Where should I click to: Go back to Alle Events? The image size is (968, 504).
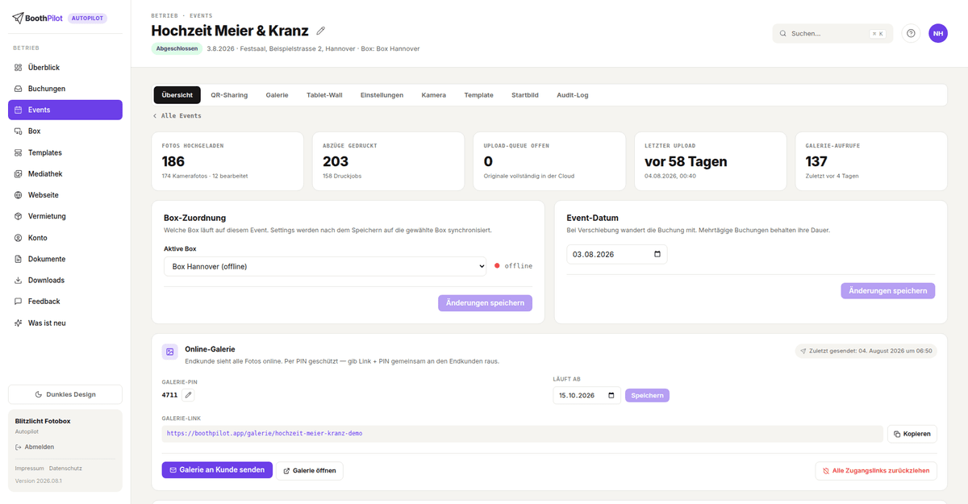click(177, 116)
